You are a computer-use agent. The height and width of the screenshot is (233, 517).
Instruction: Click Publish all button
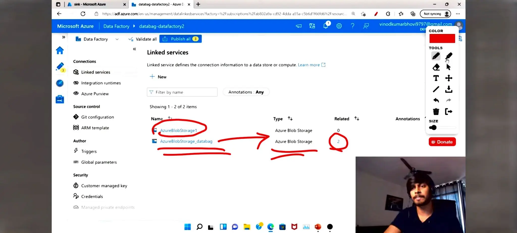[180, 39]
